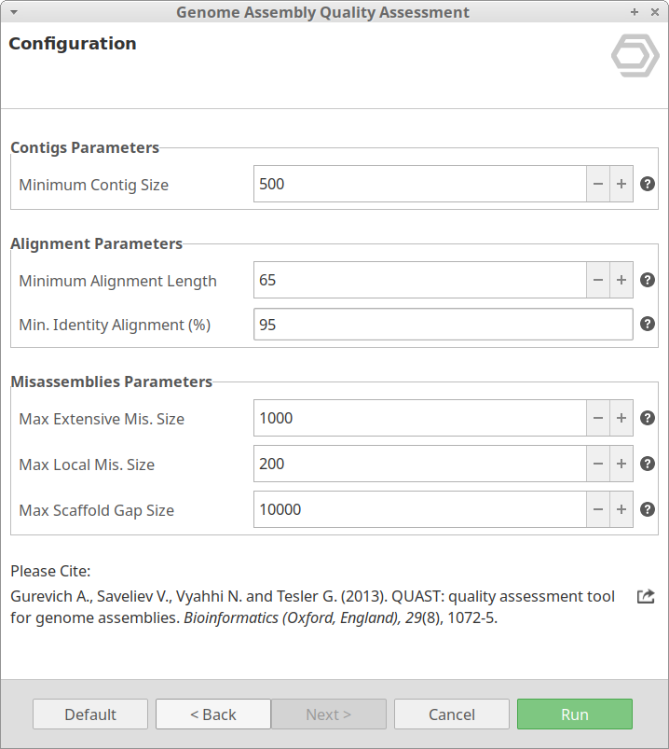This screenshot has width=669, height=749.
Task: Click help icon for Minimum Alignment Length
Action: (x=648, y=280)
